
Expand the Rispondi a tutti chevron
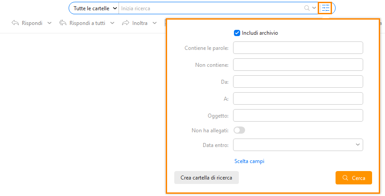coord(112,23)
